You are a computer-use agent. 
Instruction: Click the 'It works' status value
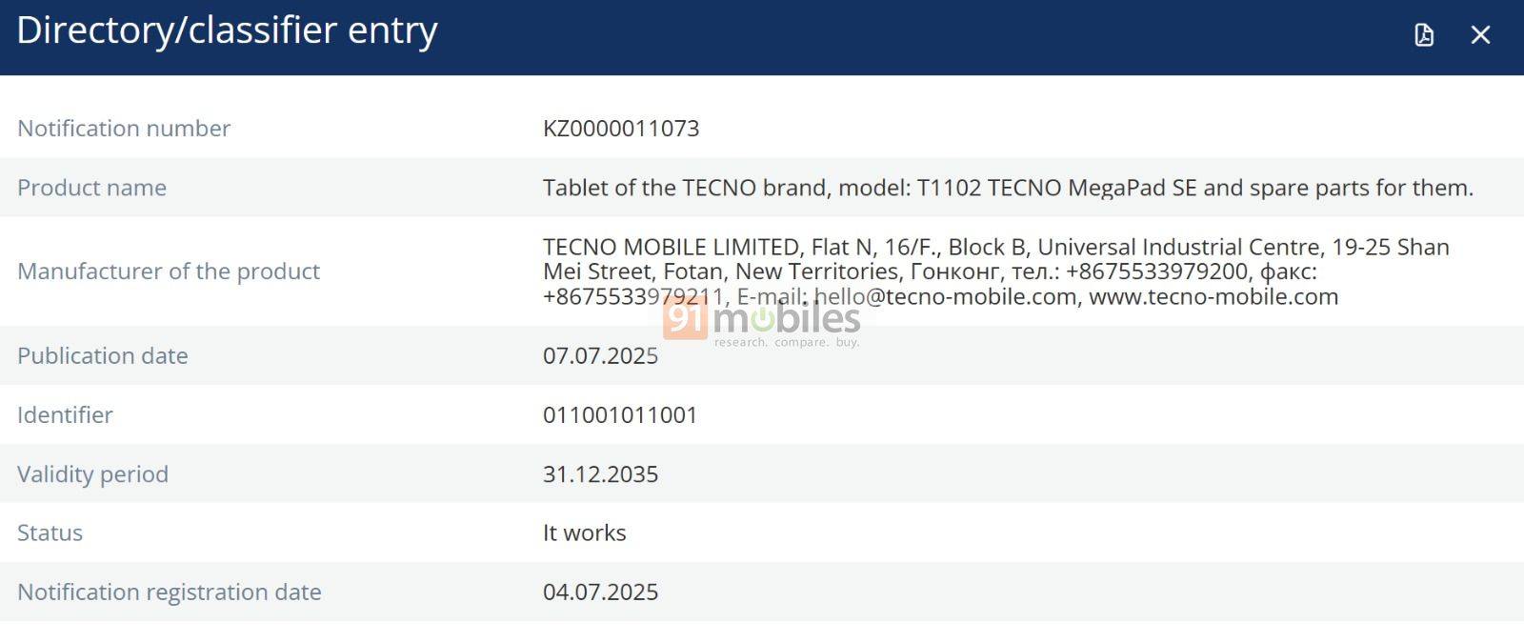pos(584,532)
